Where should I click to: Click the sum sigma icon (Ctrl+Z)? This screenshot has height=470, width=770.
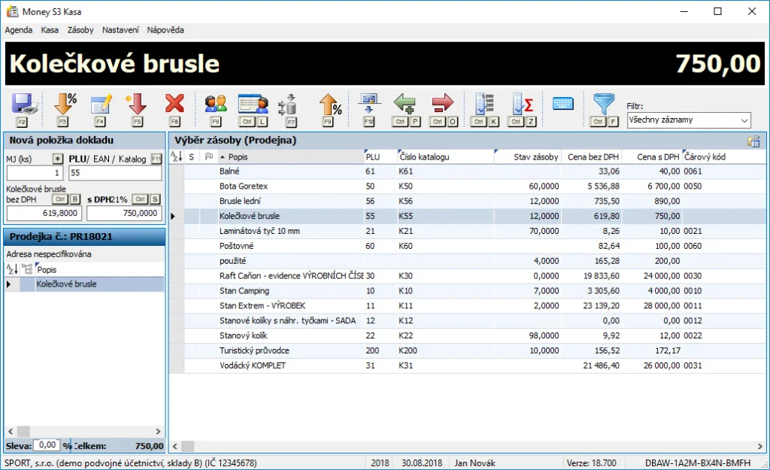[x=522, y=105]
